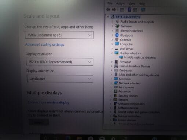
Task: Open the Landscape display orientation dropdown
Action: coord(60,79)
